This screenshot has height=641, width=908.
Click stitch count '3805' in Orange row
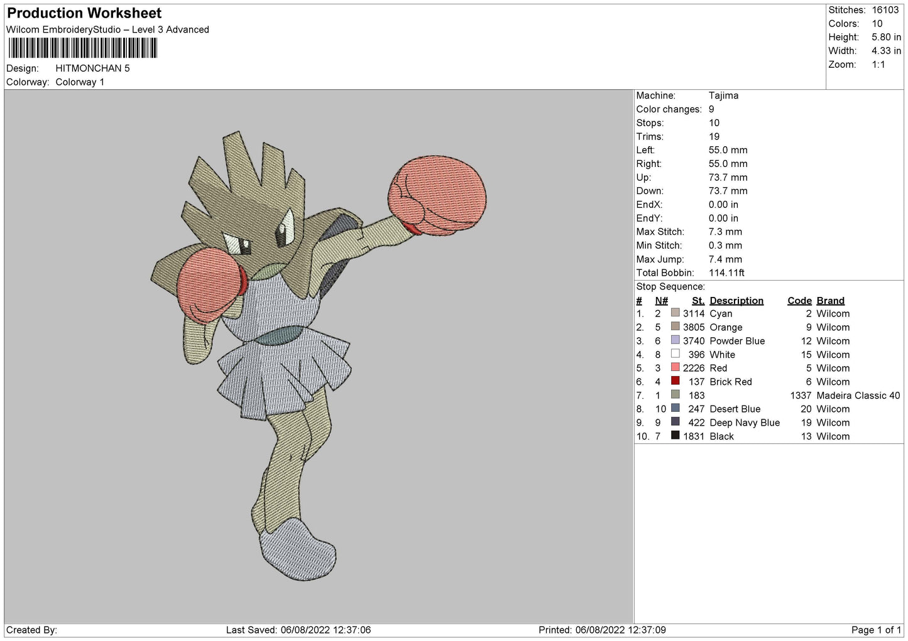pos(694,327)
